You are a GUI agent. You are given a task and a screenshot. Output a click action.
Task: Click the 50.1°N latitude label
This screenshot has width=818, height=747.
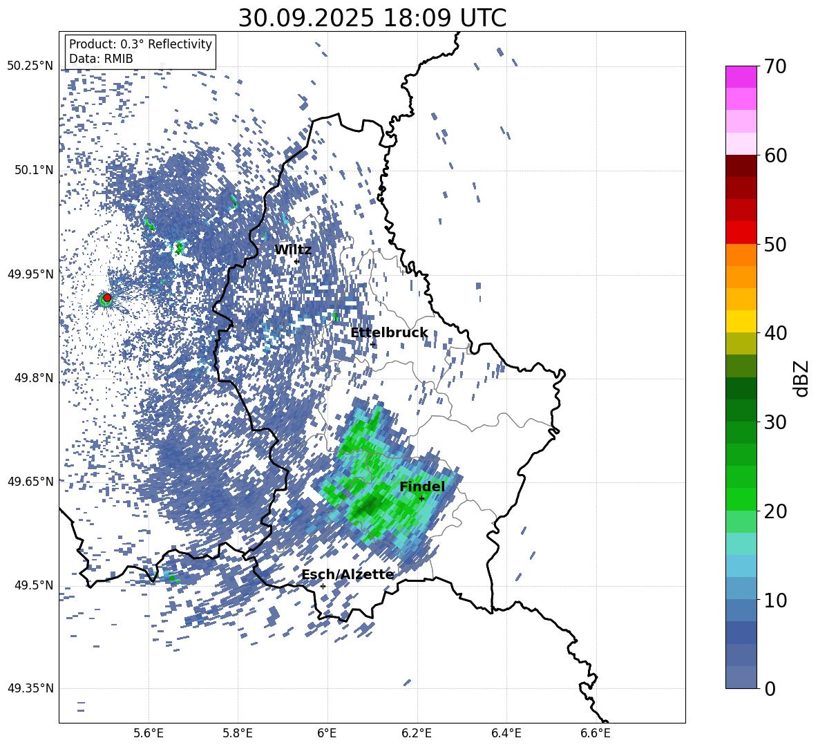coord(35,170)
